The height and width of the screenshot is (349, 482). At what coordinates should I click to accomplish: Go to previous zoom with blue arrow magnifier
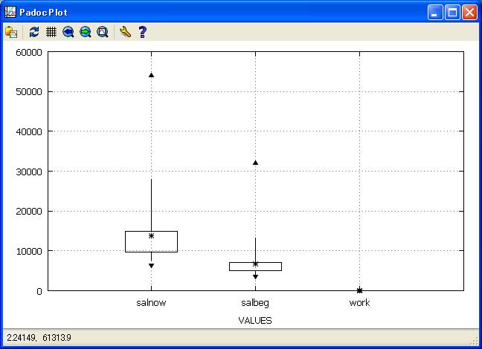coord(68,32)
